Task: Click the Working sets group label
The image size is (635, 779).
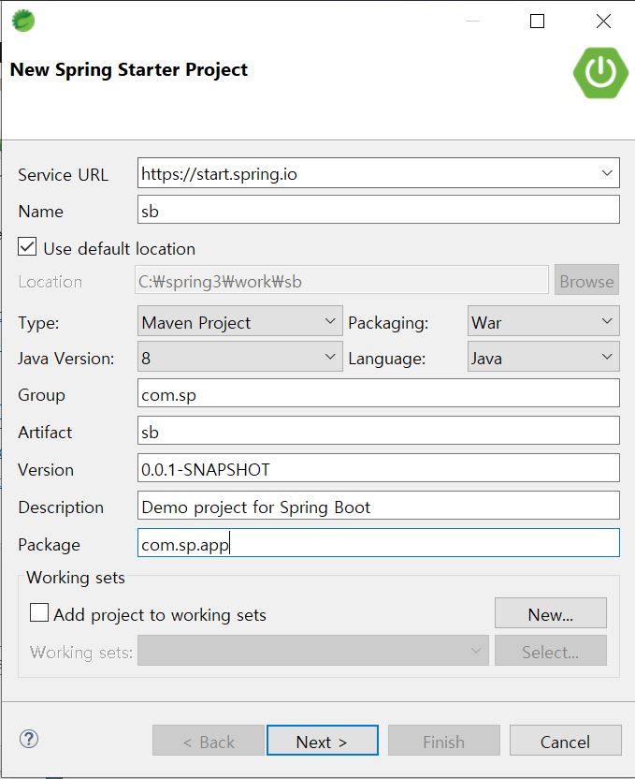Action: pos(76,578)
